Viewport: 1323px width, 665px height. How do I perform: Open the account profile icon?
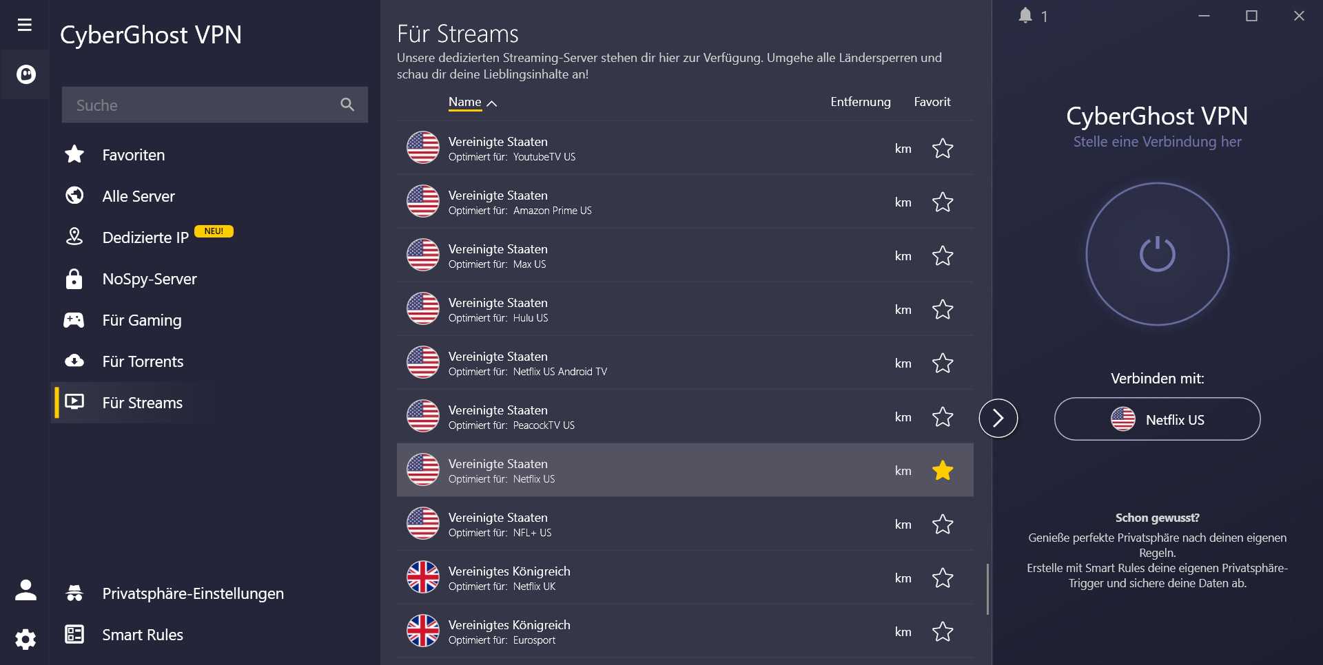[25, 590]
